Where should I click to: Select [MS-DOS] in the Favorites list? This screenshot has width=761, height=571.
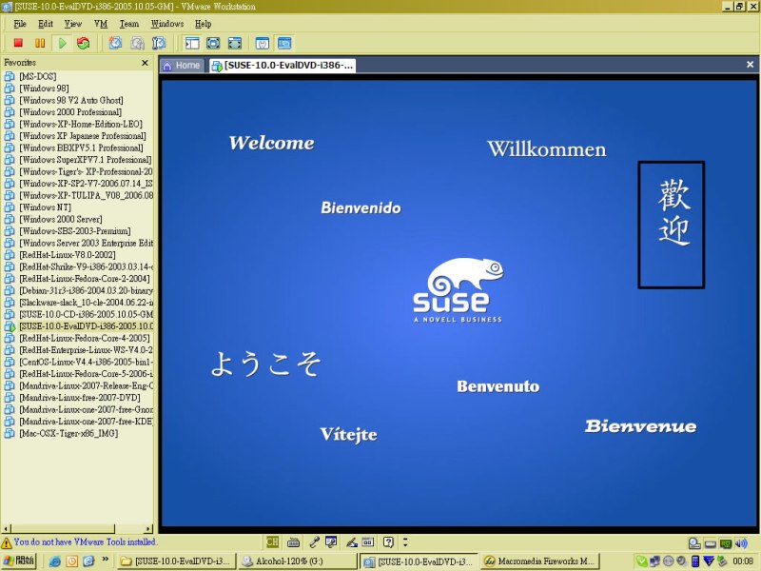click(x=38, y=76)
